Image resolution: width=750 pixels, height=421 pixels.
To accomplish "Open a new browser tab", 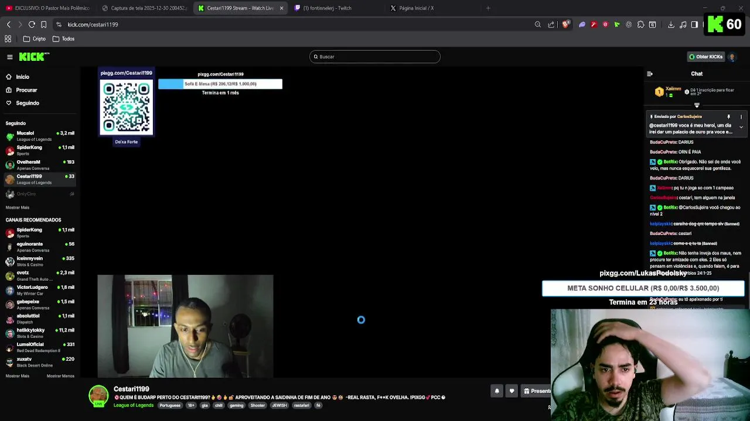I will click(x=488, y=8).
